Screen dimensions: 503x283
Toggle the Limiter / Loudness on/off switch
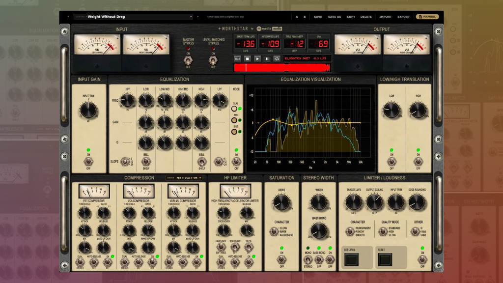tap(422, 259)
